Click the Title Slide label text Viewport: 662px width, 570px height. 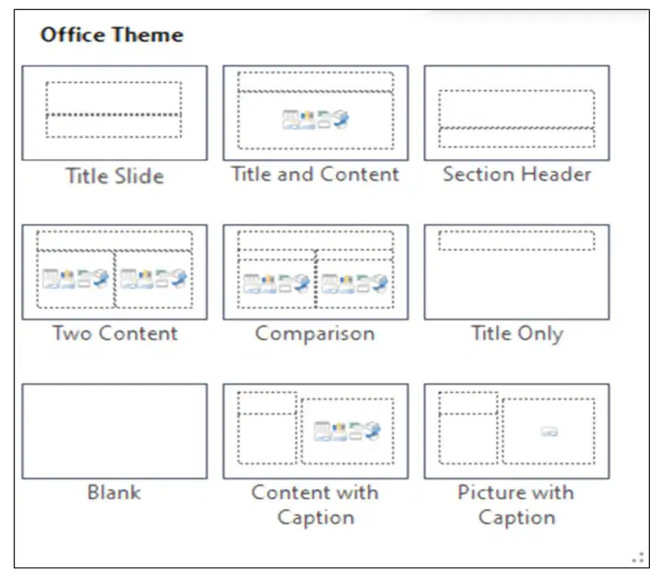(115, 176)
